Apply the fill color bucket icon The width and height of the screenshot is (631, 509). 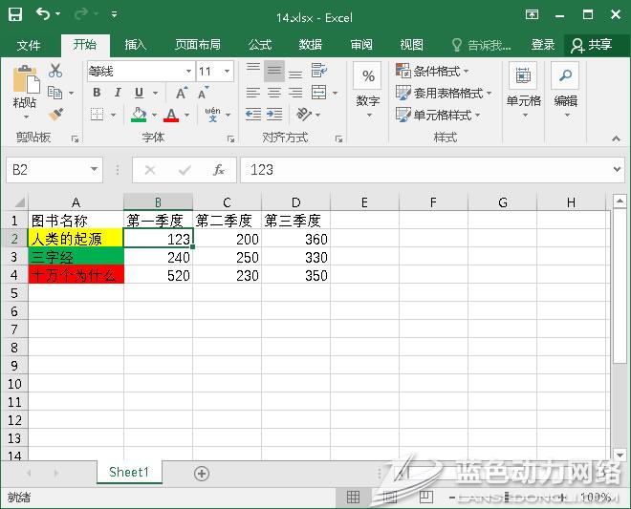(139, 115)
